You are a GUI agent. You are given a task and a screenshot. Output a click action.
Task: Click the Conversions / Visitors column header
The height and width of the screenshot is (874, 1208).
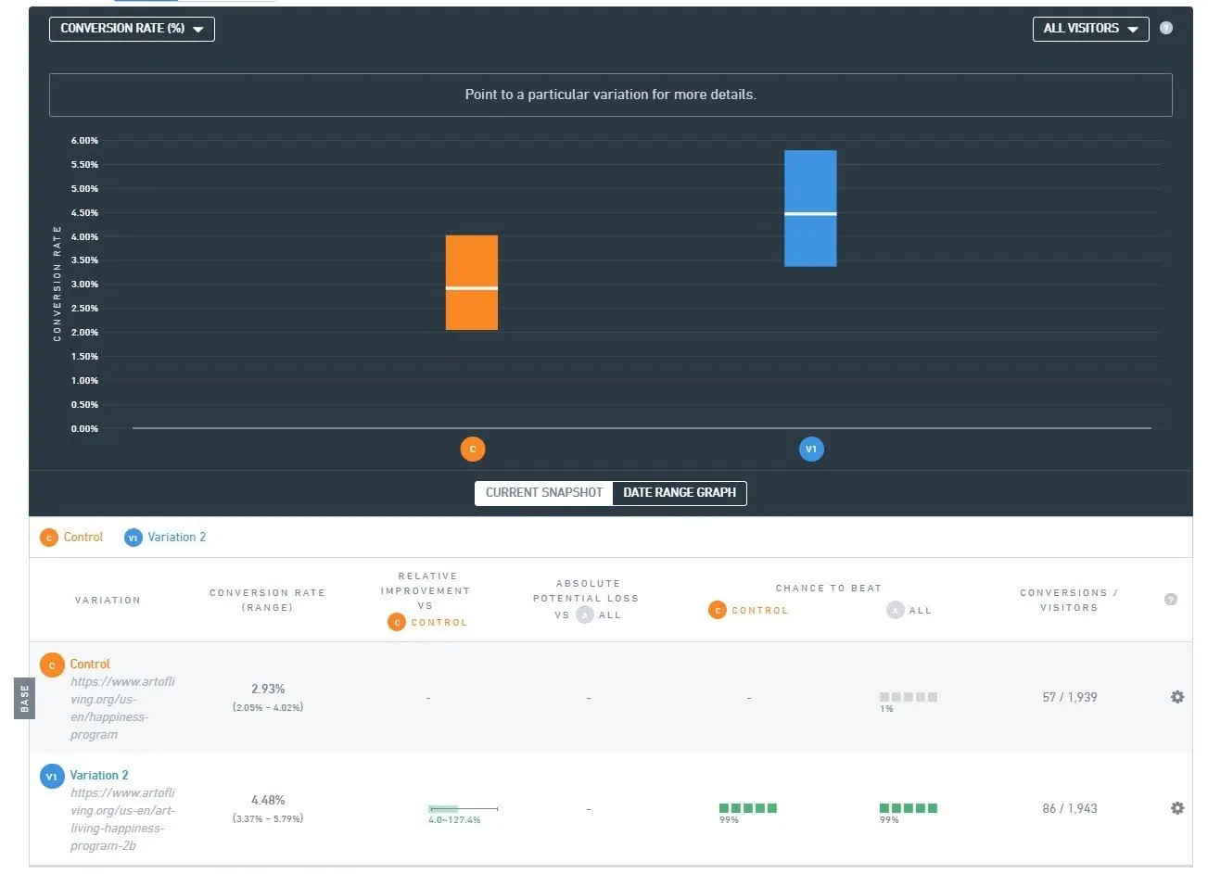coord(1069,600)
